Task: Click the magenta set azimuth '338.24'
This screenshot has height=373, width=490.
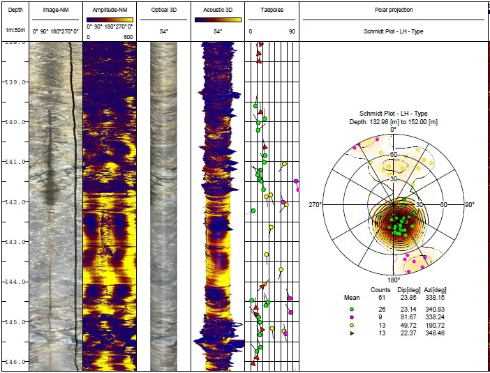Action: [x=435, y=317]
